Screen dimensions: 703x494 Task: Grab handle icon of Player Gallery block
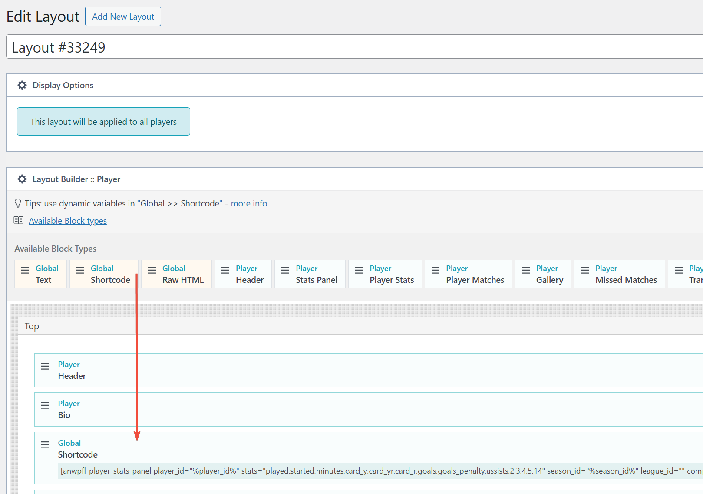click(x=526, y=270)
